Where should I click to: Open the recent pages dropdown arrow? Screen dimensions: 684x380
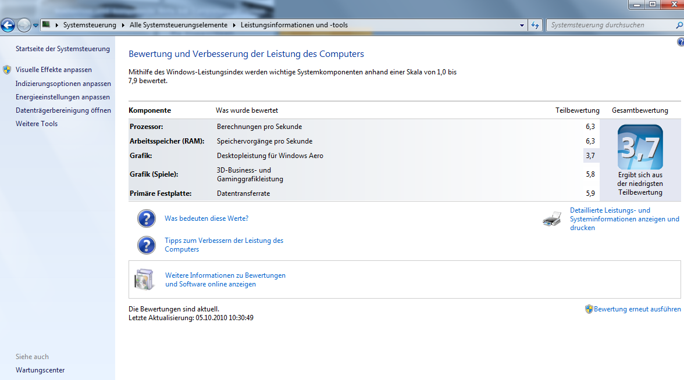(x=36, y=26)
